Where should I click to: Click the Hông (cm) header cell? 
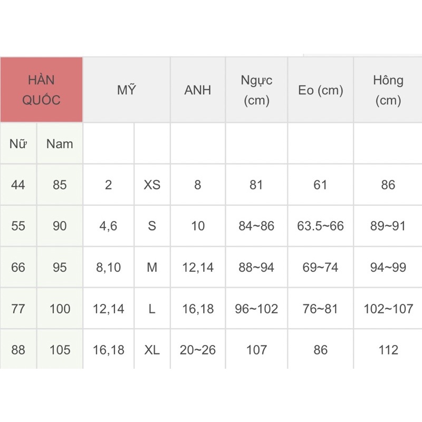388,90
